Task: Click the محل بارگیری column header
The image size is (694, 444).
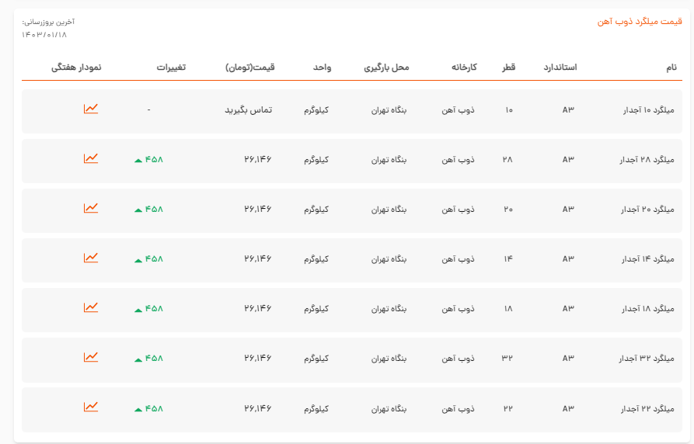Action: 386,68
